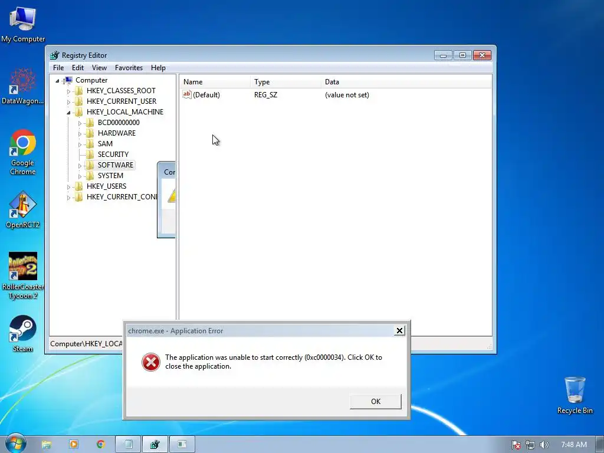Select the HKEY_CURRENT_CONFIG key
The width and height of the screenshot is (604, 453).
tap(122, 197)
